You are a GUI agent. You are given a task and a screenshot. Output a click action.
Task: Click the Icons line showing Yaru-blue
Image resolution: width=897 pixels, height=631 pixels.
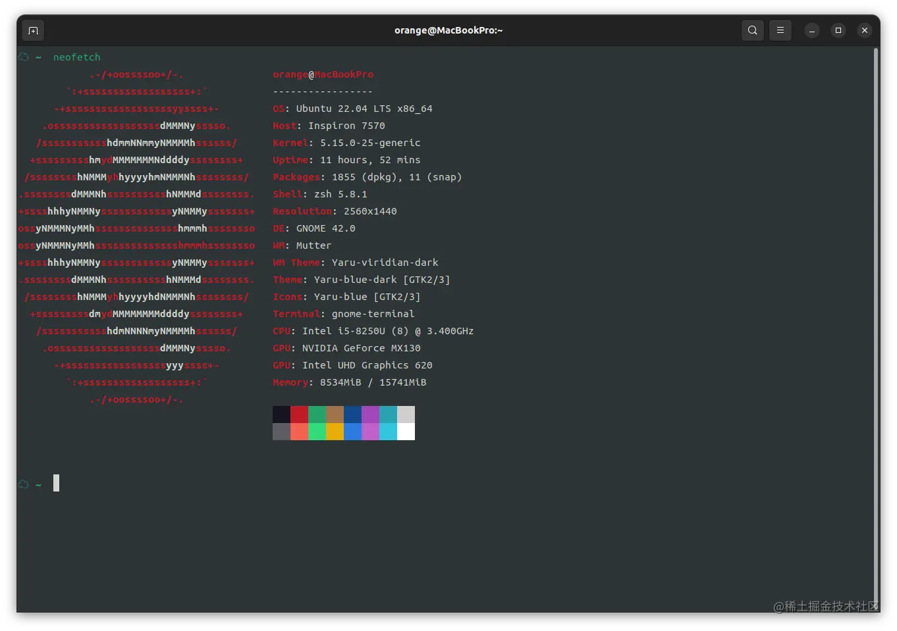coord(347,297)
